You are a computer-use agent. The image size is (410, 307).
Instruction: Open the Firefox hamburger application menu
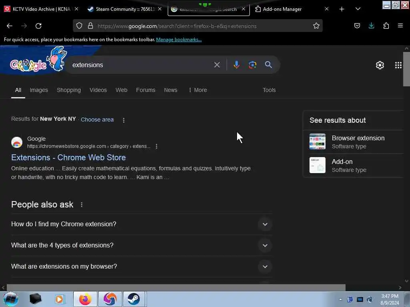(400, 26)
